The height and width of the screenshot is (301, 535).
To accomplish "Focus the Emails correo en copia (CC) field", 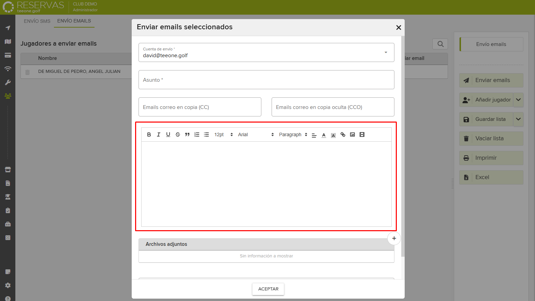I will click(x=200, y=107).
